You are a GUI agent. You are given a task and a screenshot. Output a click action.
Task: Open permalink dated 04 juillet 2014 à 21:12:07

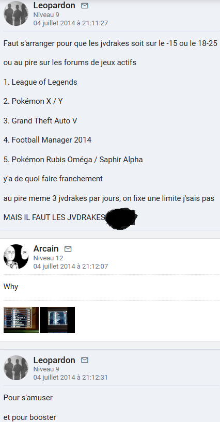(x=70, y=267)
